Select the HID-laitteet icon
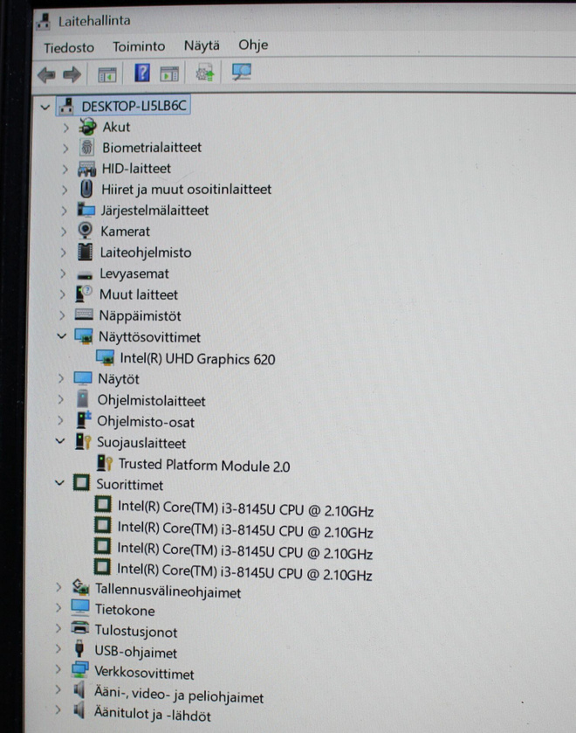Viewport: 576px width, 733px height. click(x=86, y=169)
